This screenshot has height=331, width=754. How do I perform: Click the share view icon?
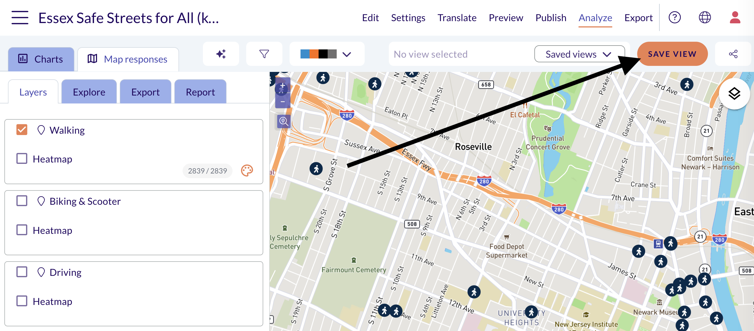tap(733, 54)
